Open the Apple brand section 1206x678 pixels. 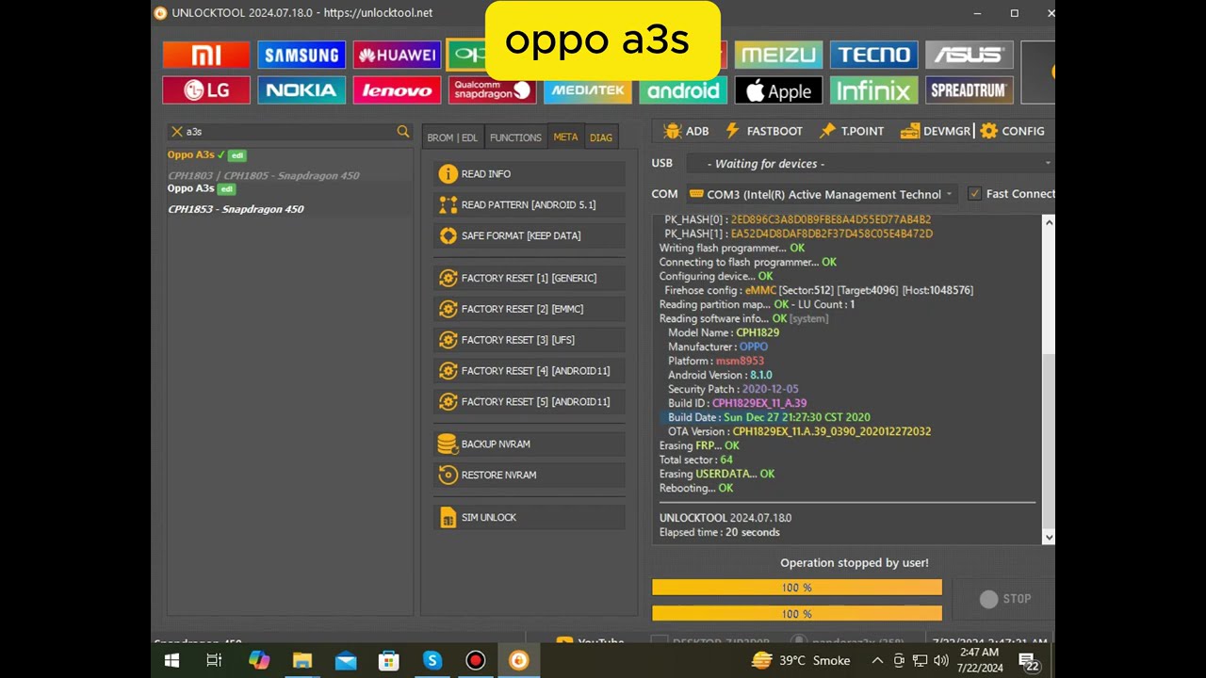[x=778, y=90]
